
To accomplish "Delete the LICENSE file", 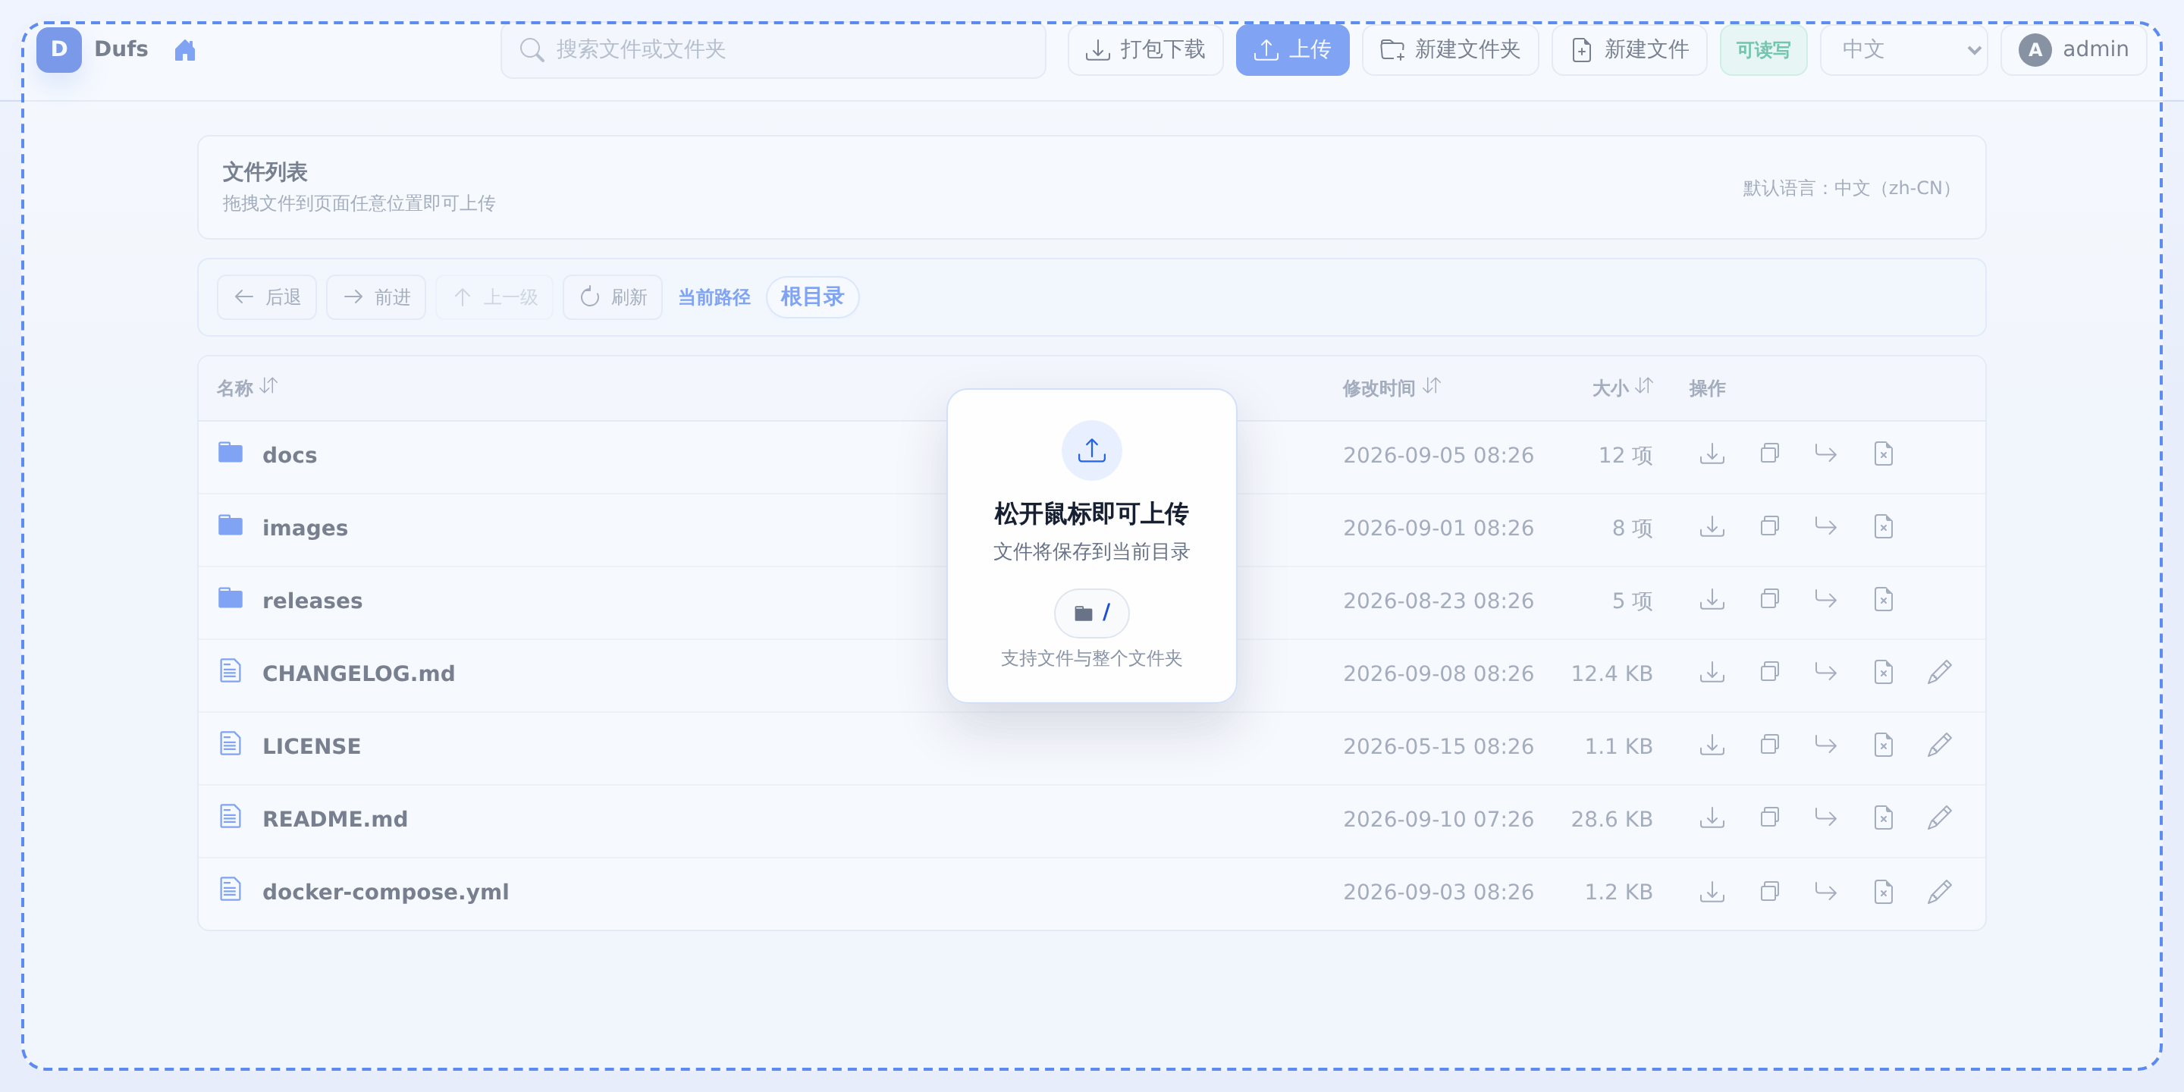I will click(1883, 746).
